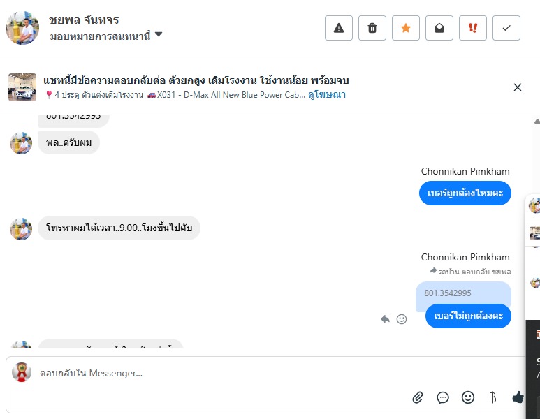Open saved replies speech bubble icon

443,397
